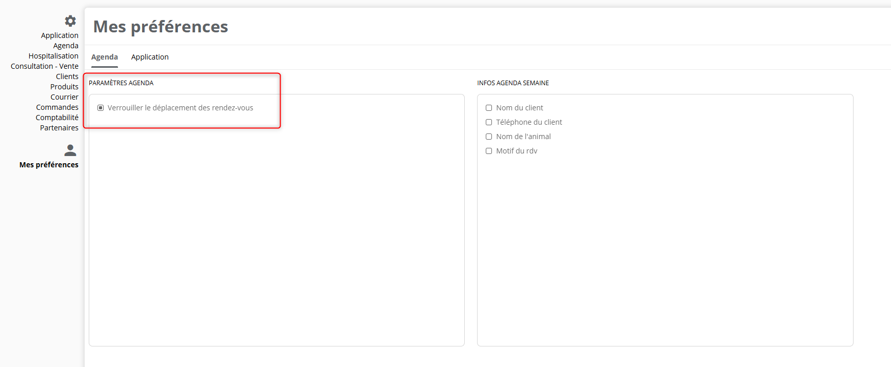The image size is (891, 367).
Task: Open Produits in the sidebar
Action: [64, 87]
